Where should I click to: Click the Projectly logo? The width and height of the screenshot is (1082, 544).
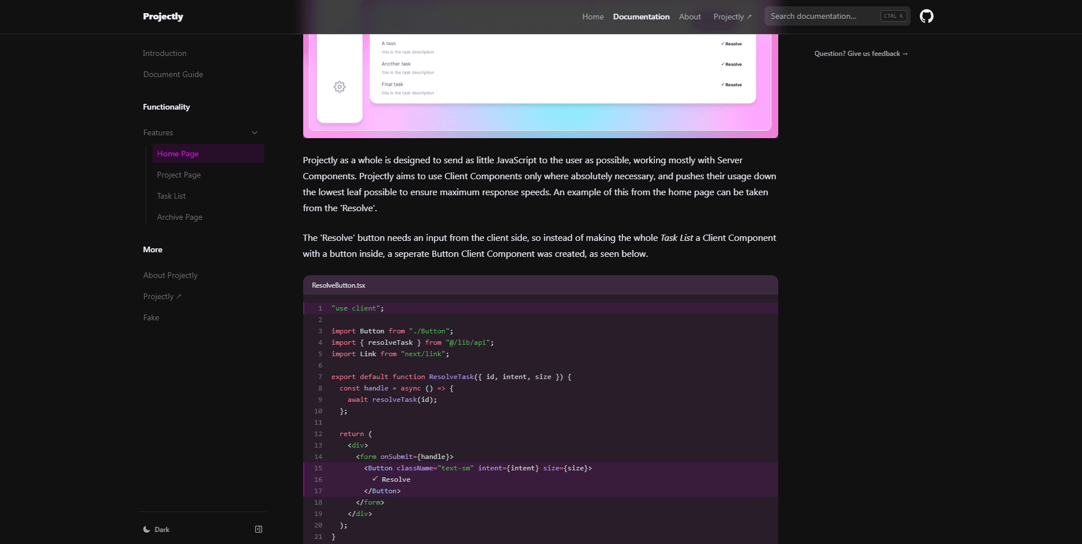(x=163, y=17)
